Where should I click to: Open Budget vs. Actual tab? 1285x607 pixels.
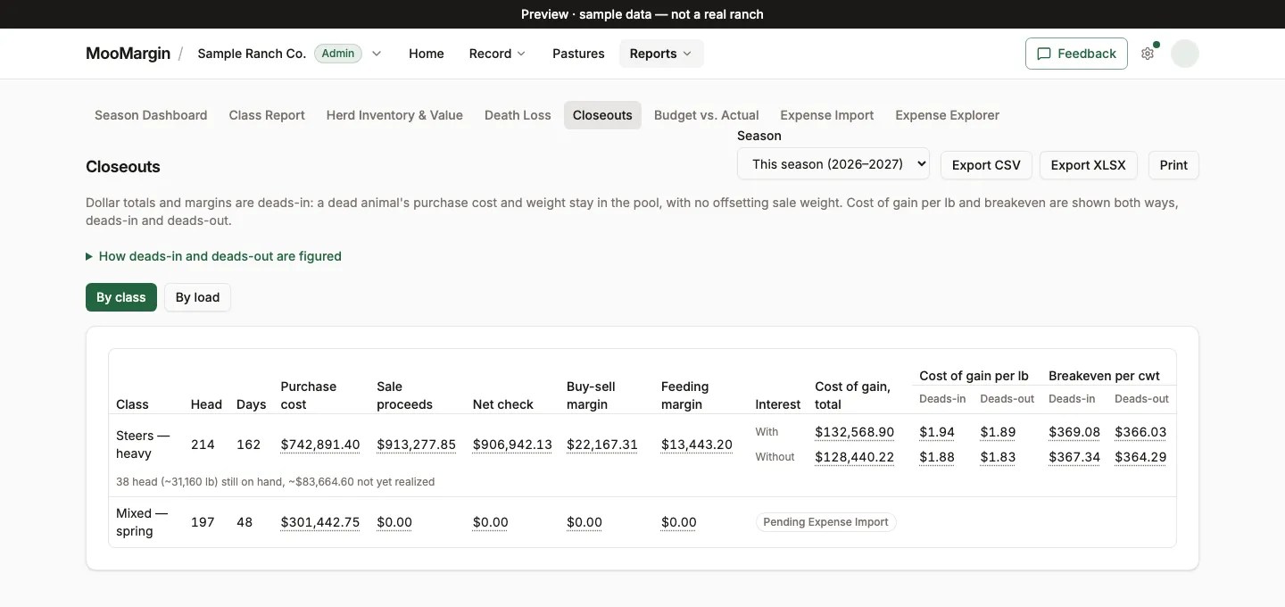(706, 115)
